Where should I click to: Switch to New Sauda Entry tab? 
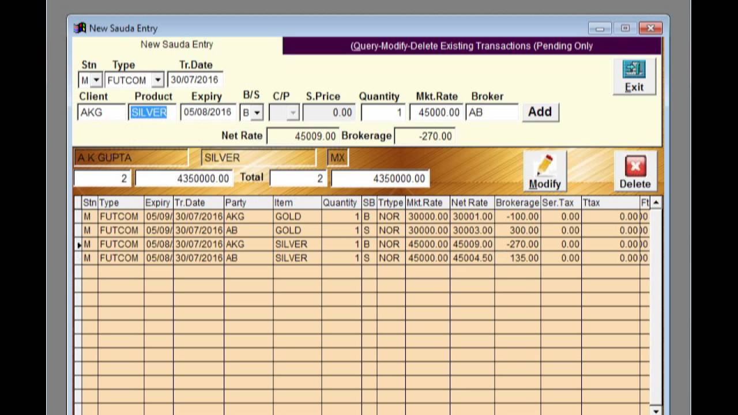coord(177,44)
